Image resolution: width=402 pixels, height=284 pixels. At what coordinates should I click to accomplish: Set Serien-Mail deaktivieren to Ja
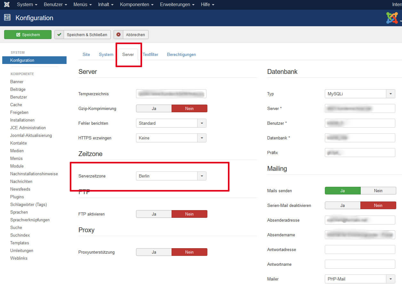(342, 205)
